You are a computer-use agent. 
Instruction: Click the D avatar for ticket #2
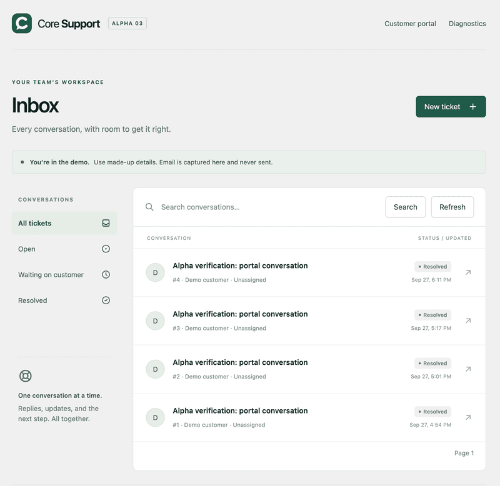click(x=155, y=369)
